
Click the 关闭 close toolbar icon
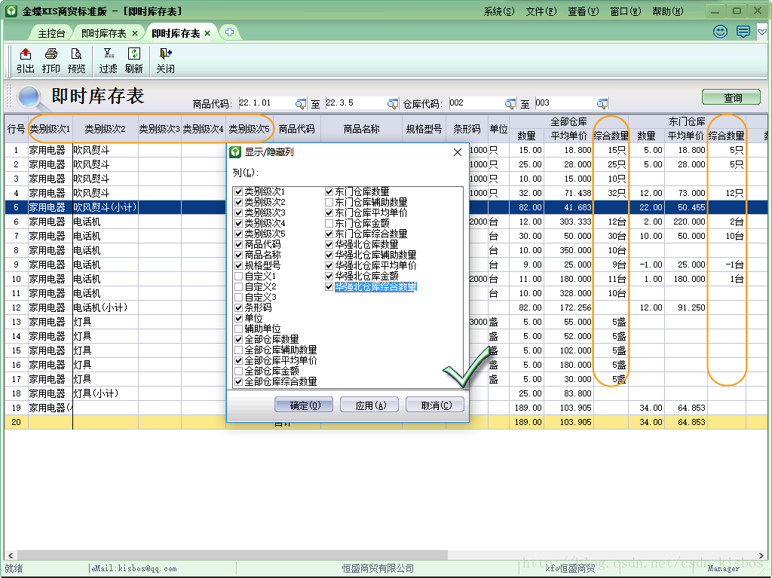(165, 60)
